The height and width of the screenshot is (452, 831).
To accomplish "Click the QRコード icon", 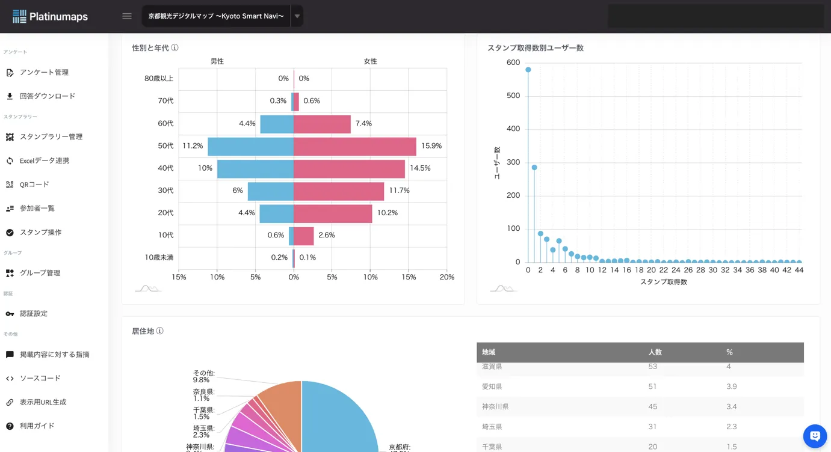I will (10, 185).
